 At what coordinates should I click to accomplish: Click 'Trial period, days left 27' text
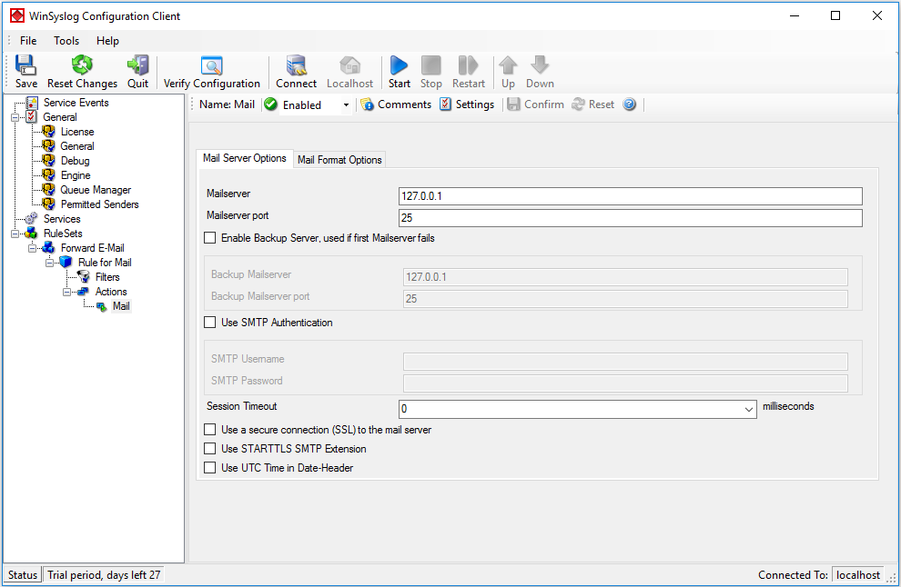[x=104, y=575]
